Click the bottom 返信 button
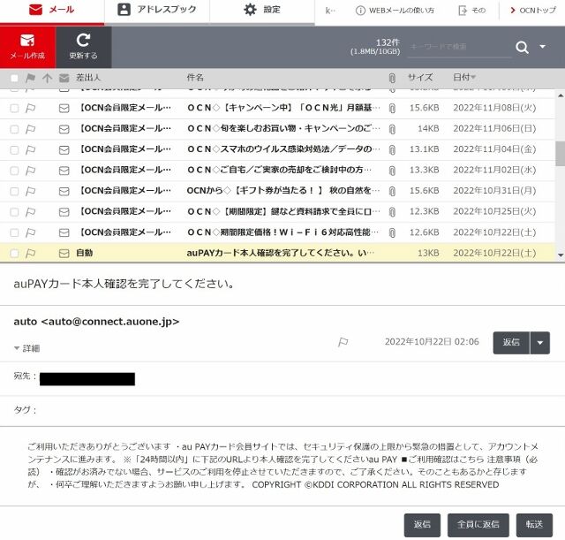The width and height of the screenshot is (565, 540). pyautogui.click(x=422, y=525)
